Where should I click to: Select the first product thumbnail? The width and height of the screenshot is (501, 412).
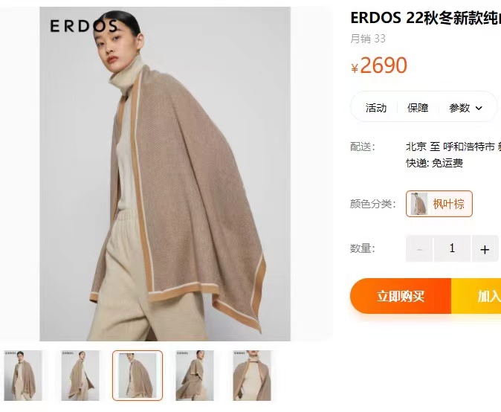23,376
